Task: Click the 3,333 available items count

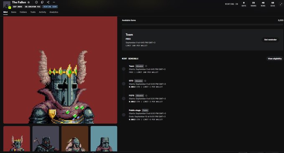Action: pyautogui.click(x=281, y=20)
